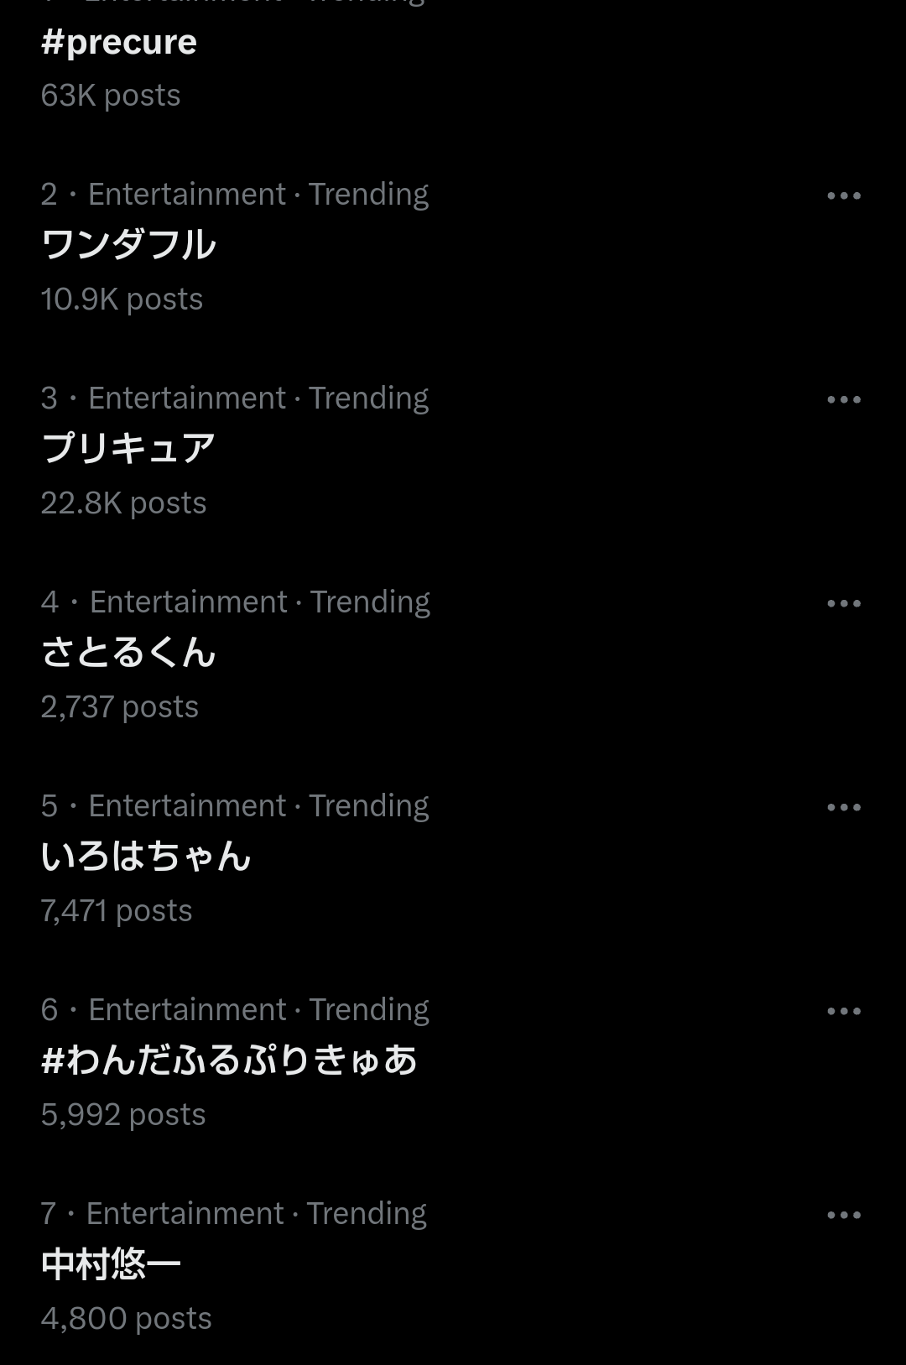Tap the 22.8K posts count
The image size is (906, 1365).
pyautogui.click(x=123, y=503)
